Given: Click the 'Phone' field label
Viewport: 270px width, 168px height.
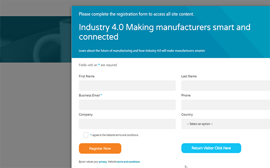Looking at the screenshot, I should point(186,95).
